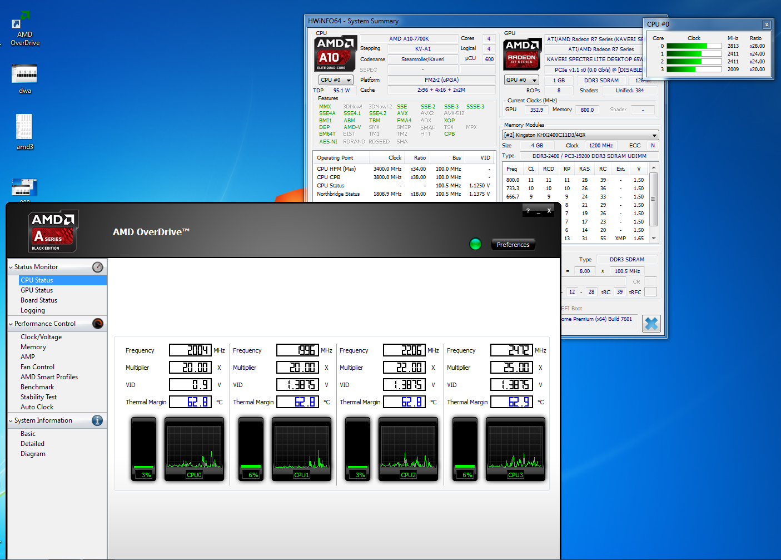Click the Core 3 clock bar in CPU #0 window
Screen dimensions: 781x560
point(694,70)
